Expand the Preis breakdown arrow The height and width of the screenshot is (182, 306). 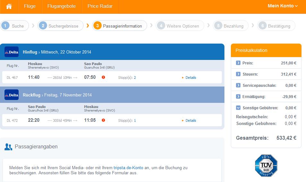[x=238, y=63]
